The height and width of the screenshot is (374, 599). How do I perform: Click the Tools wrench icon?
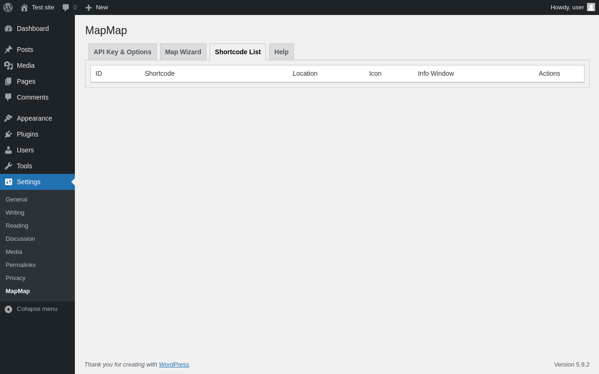tap(8, 166)
